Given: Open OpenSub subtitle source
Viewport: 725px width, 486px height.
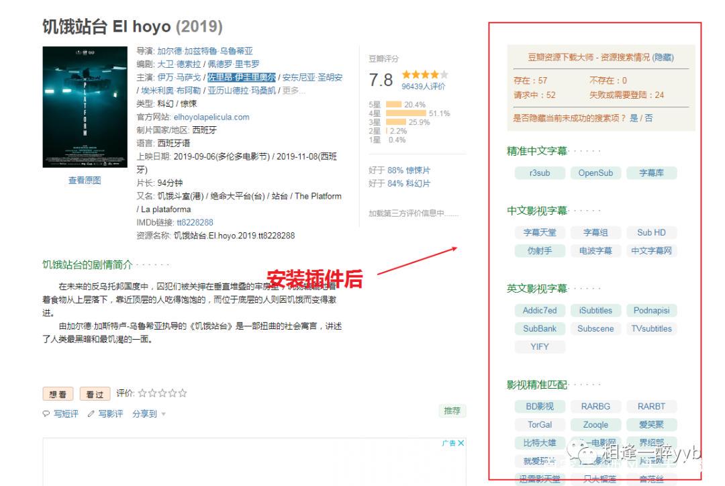Looking at the screenshot, I should tap(595, 173).
